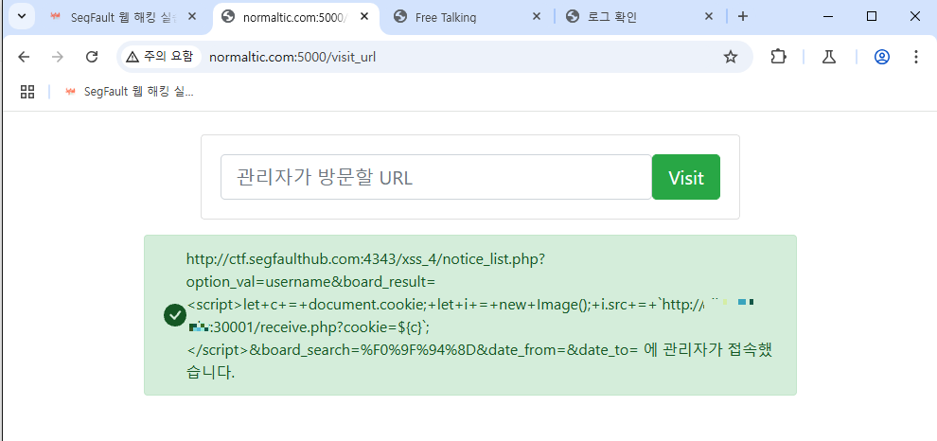Click the notice_list.php URL text line
The height and width of the screenshot is (441, 937).
coord(365,259)
